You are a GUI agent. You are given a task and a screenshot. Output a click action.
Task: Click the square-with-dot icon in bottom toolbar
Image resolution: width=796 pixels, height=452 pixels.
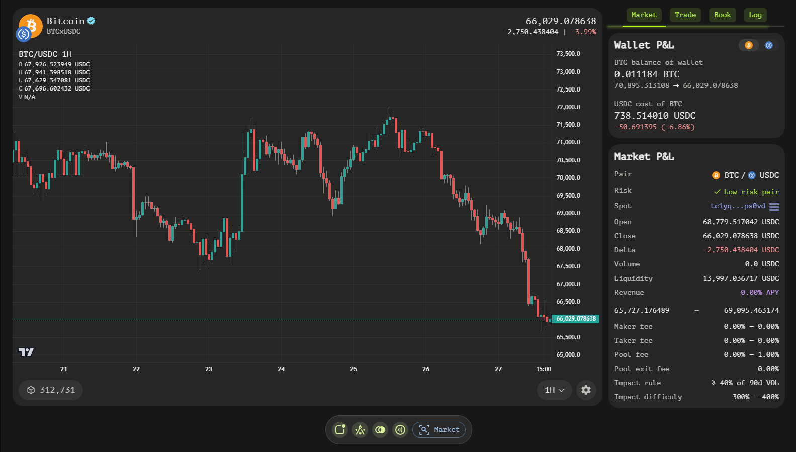point(340,429)
